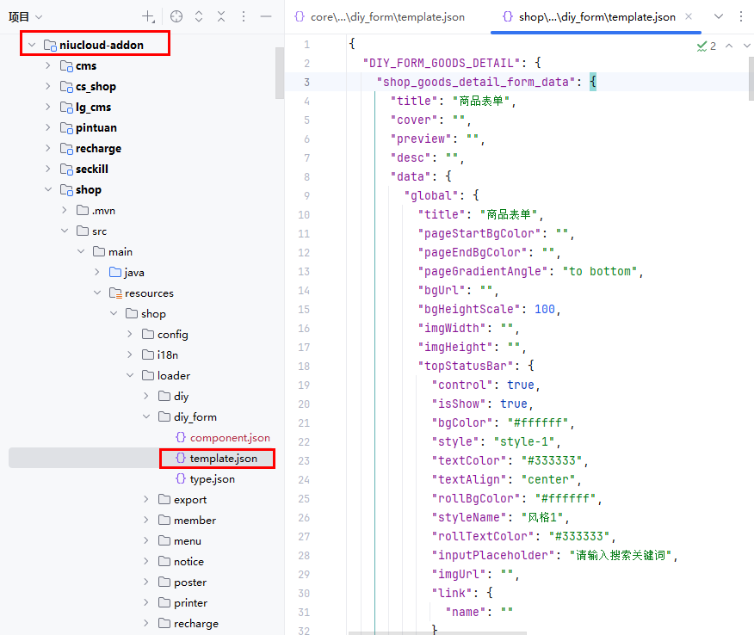Select component.json in the project tree

tap(230, 438)
